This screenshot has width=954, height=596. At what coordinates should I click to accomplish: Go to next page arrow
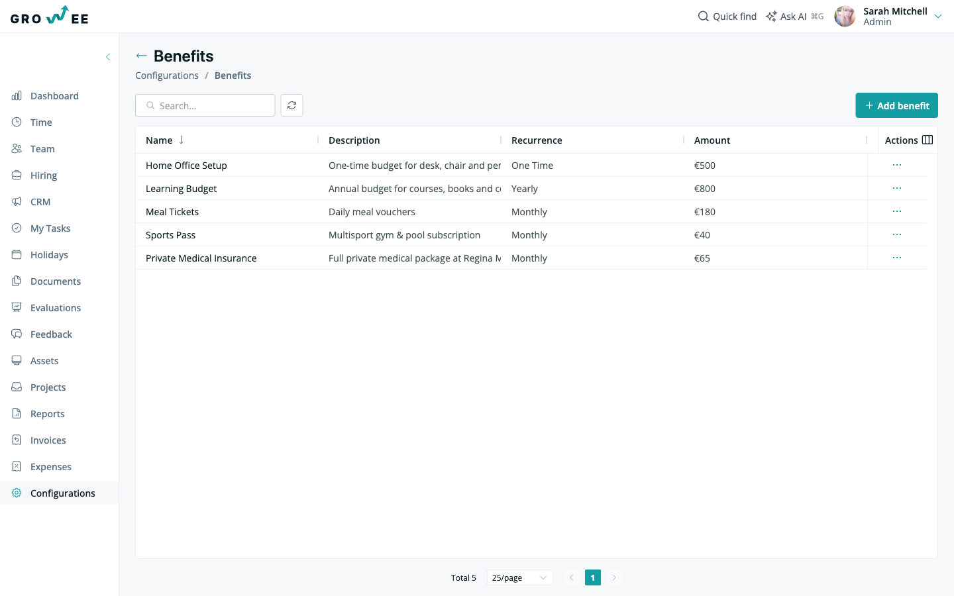(x=614, y=577)
